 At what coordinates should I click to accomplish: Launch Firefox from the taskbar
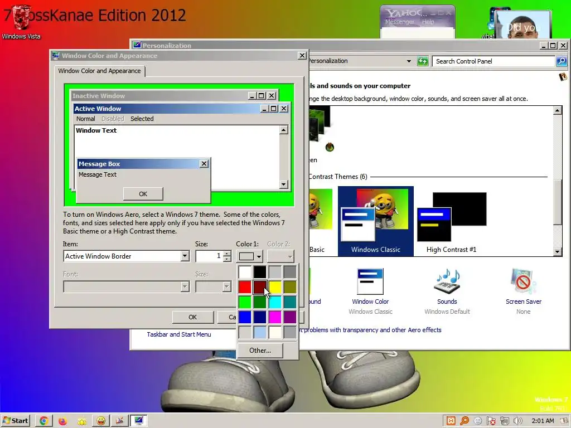62,421
